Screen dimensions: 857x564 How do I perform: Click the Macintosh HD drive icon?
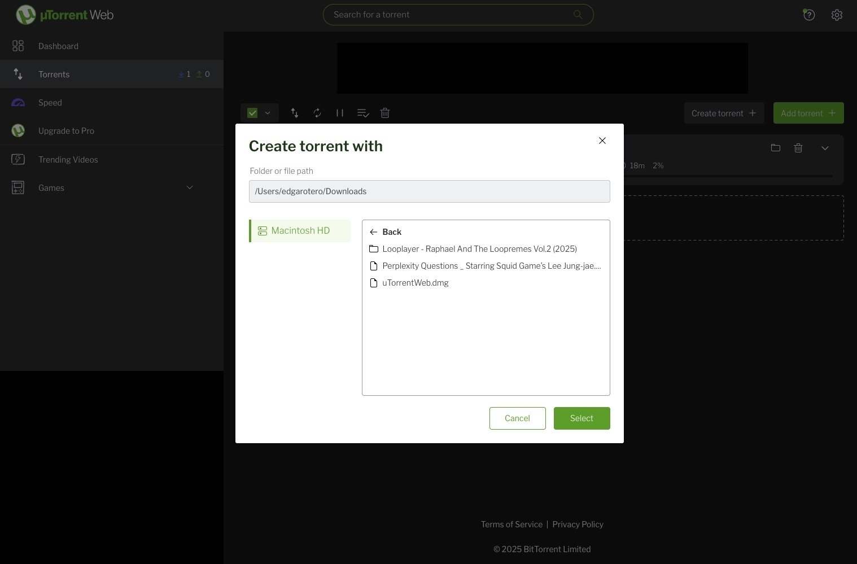pos(263,231)
